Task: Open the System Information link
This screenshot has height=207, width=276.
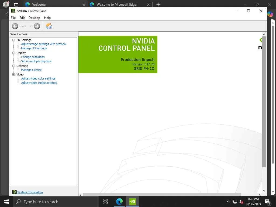Action: 30,192
